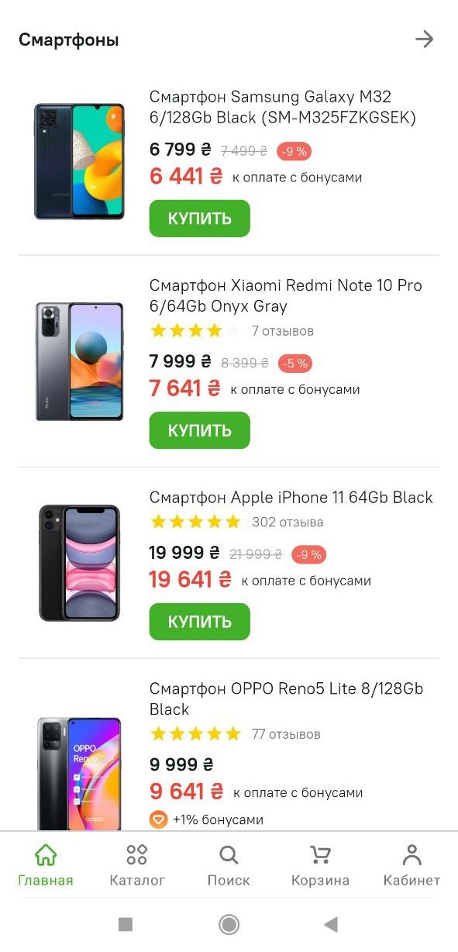Open the Каталог grid icon
The height and width of the screenshot is (952, 458).
(136, 855)
